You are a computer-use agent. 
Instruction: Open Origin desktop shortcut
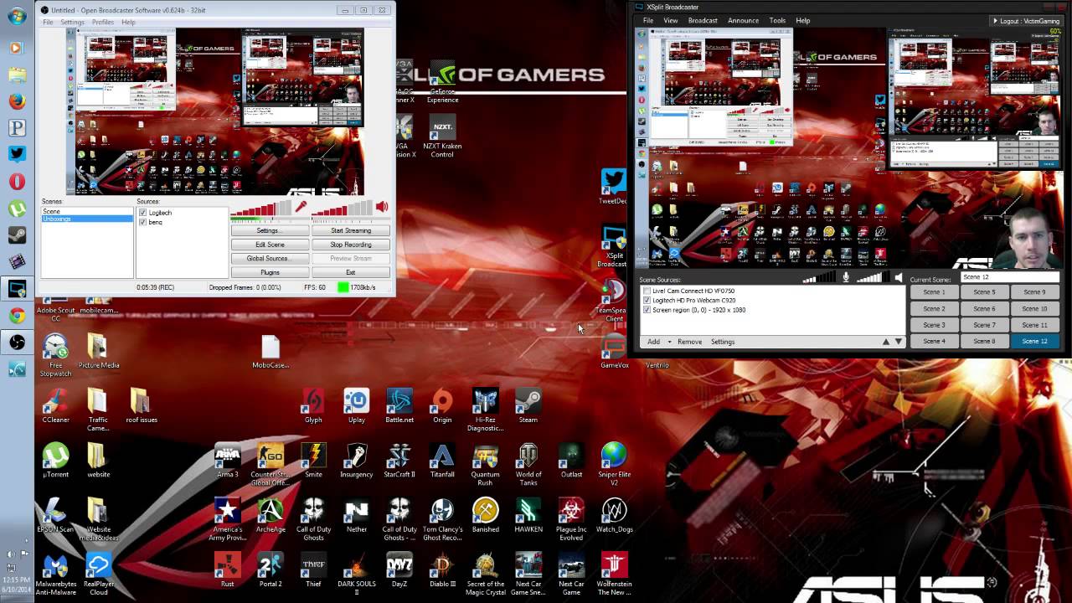click(x=442, y=407)
